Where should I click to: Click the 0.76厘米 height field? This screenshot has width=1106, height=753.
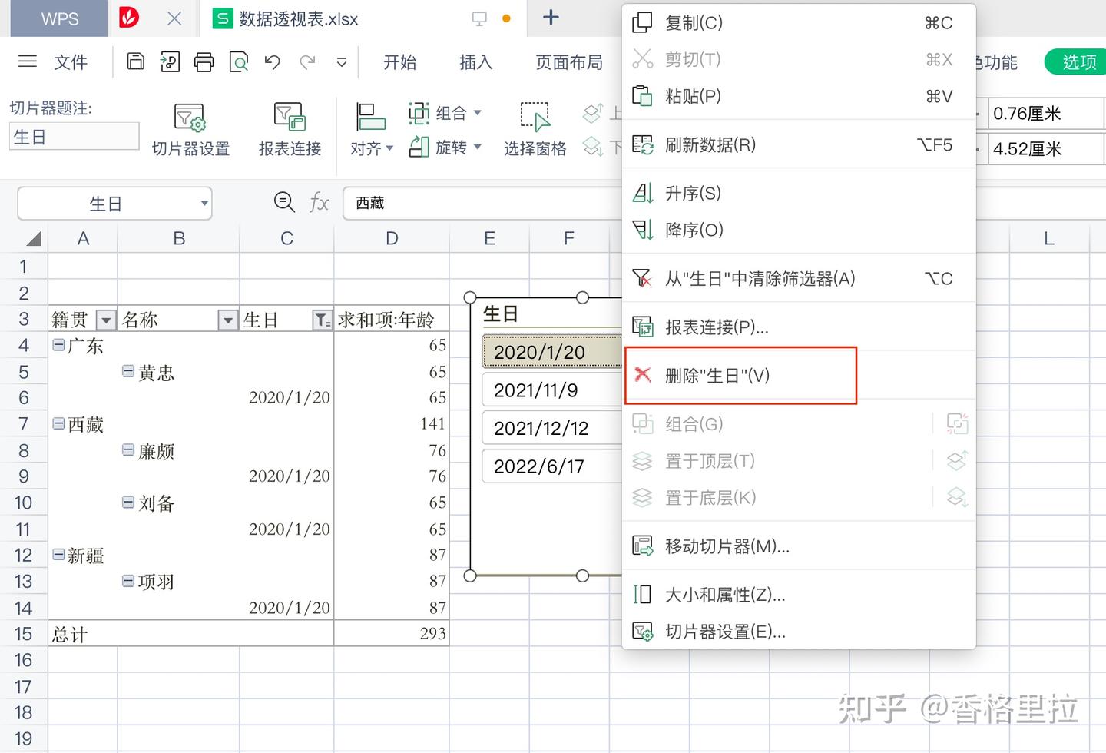(1046, 114)
